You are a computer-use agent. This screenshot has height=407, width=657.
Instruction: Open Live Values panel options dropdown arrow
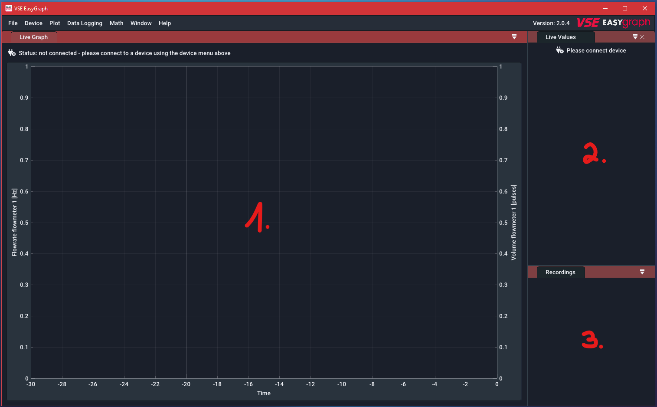[x=635, y=37]
